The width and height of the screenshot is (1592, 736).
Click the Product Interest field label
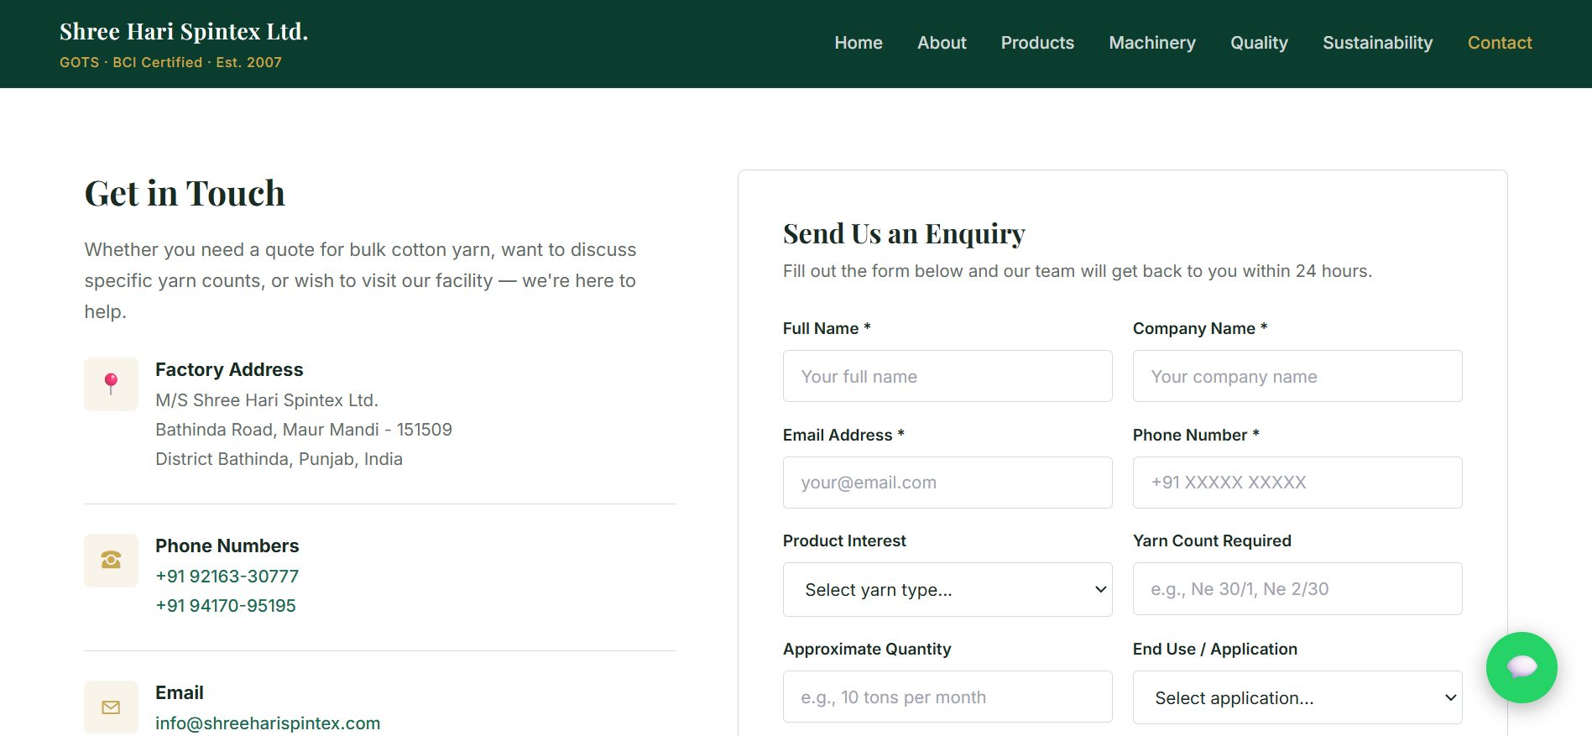[844, 541]
